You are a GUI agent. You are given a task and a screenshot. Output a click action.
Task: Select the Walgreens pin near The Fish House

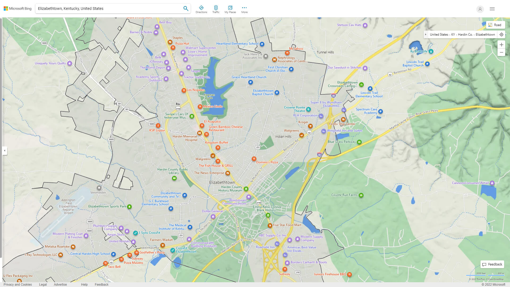click(x=212, y=156)
